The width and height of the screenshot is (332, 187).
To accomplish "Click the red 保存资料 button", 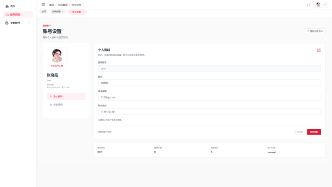I will point(314,132).
